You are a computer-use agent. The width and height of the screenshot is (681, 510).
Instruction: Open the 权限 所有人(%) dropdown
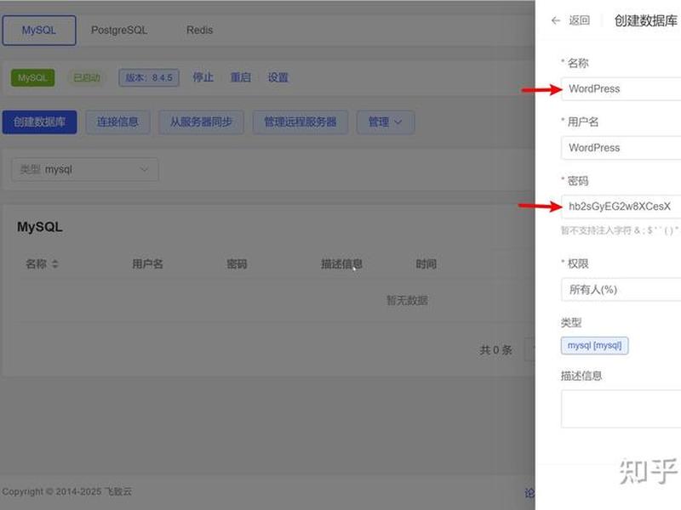621,290
